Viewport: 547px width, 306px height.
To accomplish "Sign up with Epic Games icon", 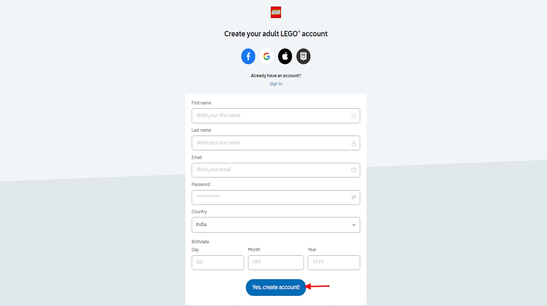I will [303, 56].
